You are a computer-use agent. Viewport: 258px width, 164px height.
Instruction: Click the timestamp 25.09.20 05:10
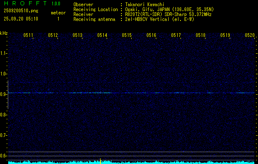pyautogui.click(x=21, y=19)
